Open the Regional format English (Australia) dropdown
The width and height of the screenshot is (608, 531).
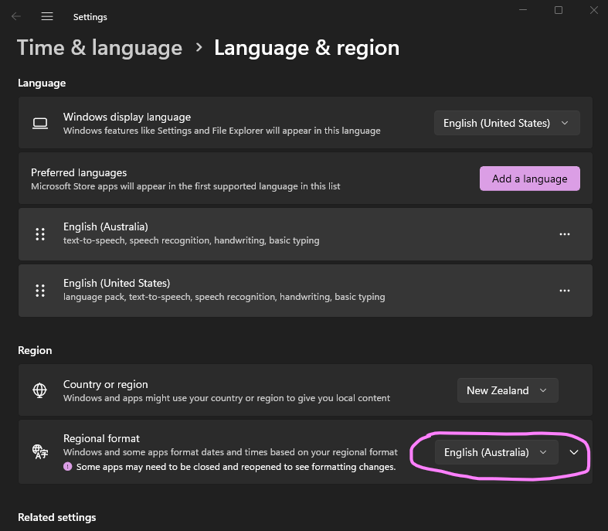(495, 452)
